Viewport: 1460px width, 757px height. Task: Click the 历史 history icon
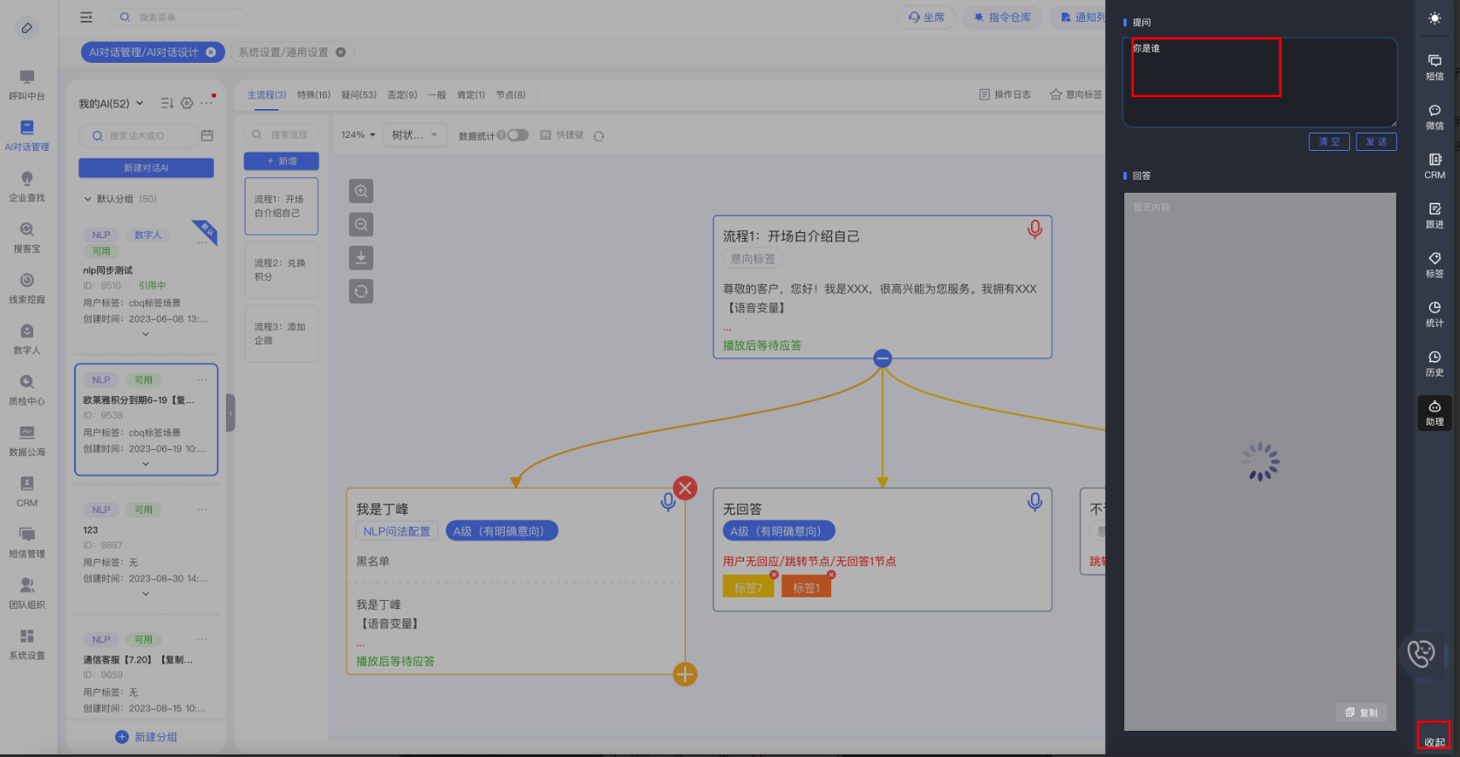(x=1434, y=362)
